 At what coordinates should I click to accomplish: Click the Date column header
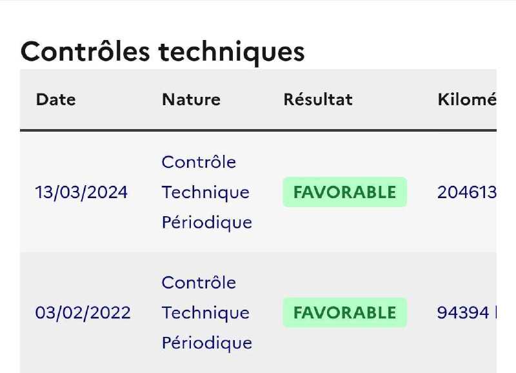(x=55, y=100)
